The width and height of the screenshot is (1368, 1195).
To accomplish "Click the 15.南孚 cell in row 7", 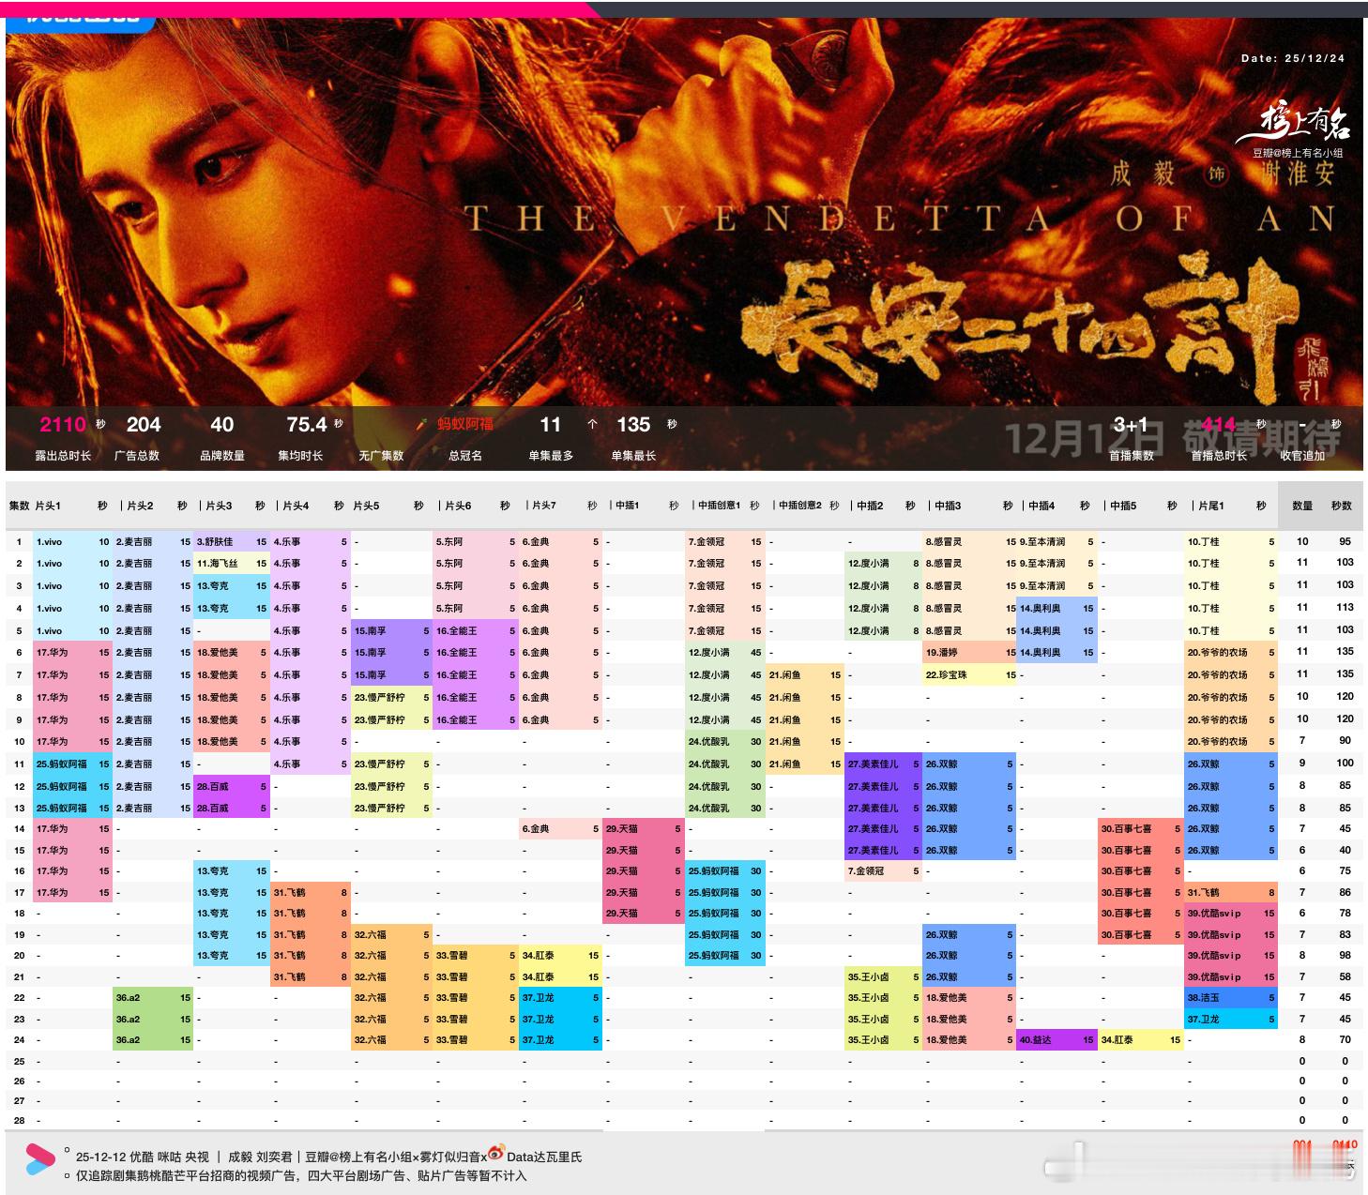I will tap(391, 674).
